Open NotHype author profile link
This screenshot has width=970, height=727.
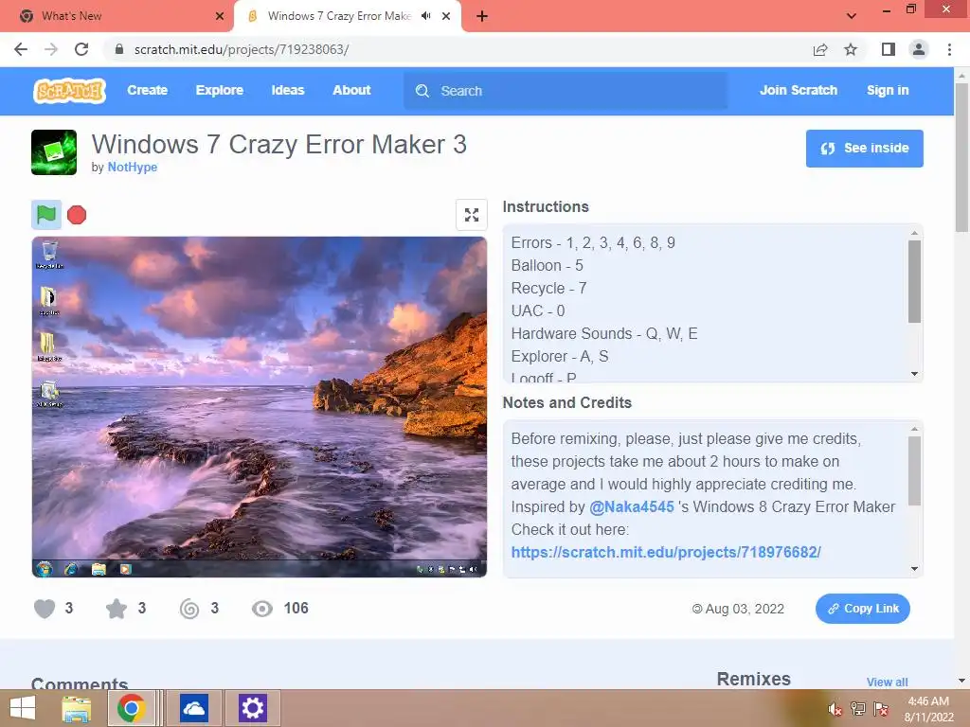(x=133, y=168)
